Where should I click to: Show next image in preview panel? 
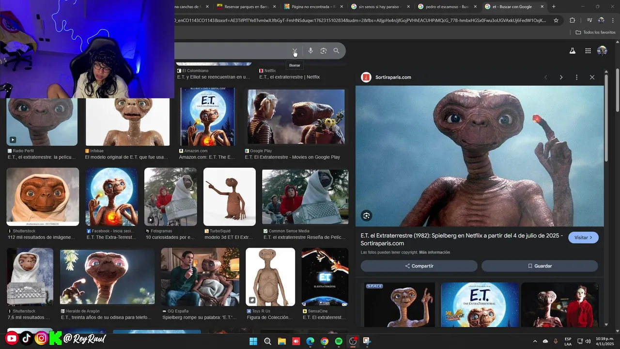point(561,77)
